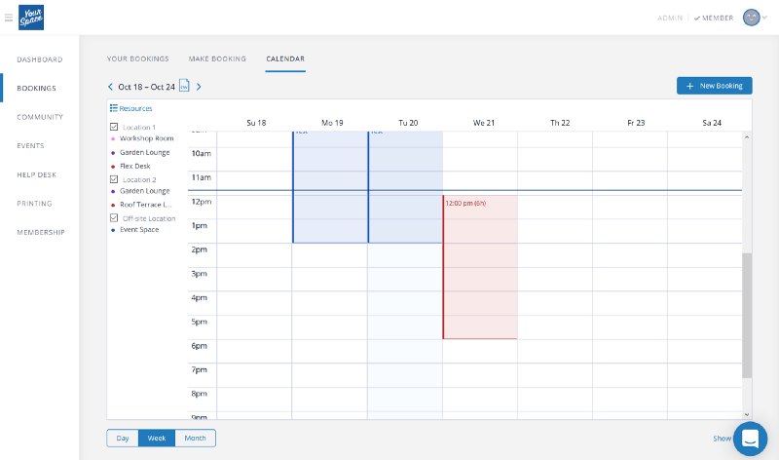
Task: Toggle Off-site Location checkbox
Action: pos(114,217)
